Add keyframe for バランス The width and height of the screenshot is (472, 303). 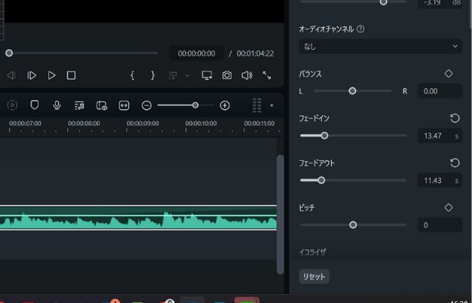click(x=448, y=73)
